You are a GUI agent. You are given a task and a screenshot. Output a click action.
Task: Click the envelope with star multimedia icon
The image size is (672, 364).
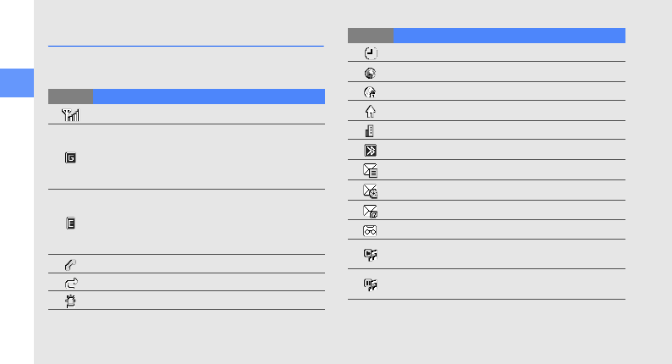click(371, 190)
